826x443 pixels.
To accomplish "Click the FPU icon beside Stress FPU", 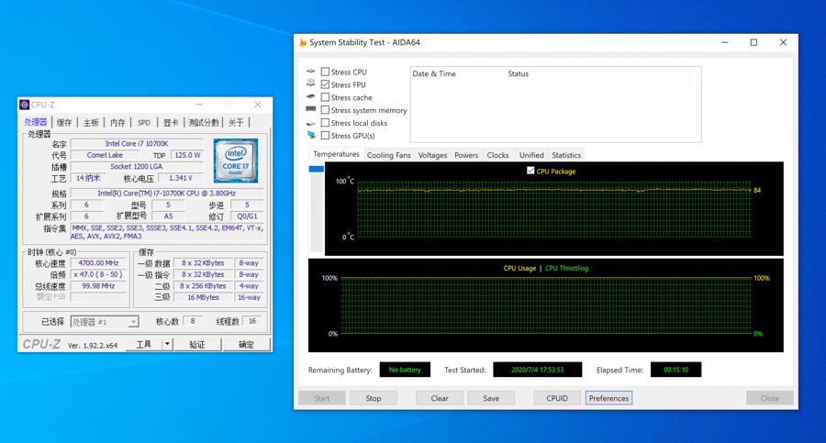I will tap(311, 83).
